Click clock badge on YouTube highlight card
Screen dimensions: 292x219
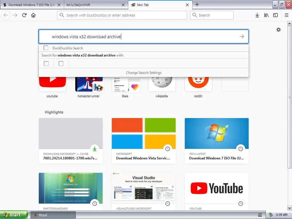pyautogui.click(x=241, y=203)
